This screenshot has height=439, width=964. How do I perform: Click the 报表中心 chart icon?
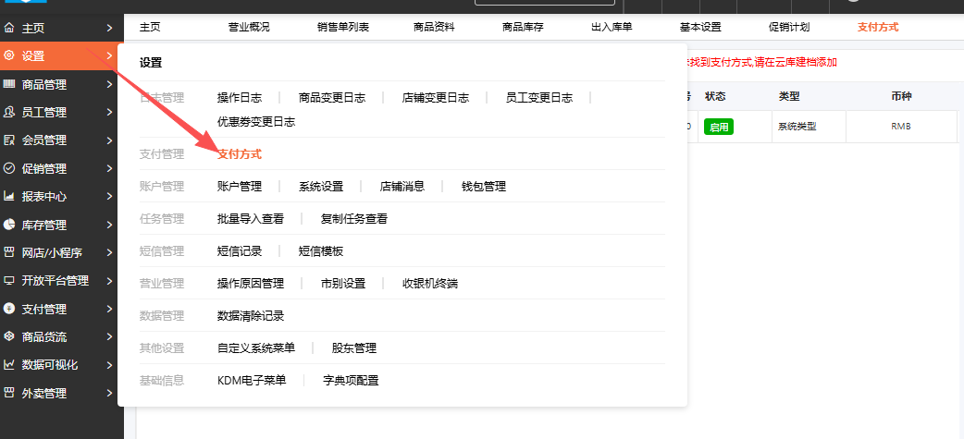pyautogui.click(x=9, y=197)
